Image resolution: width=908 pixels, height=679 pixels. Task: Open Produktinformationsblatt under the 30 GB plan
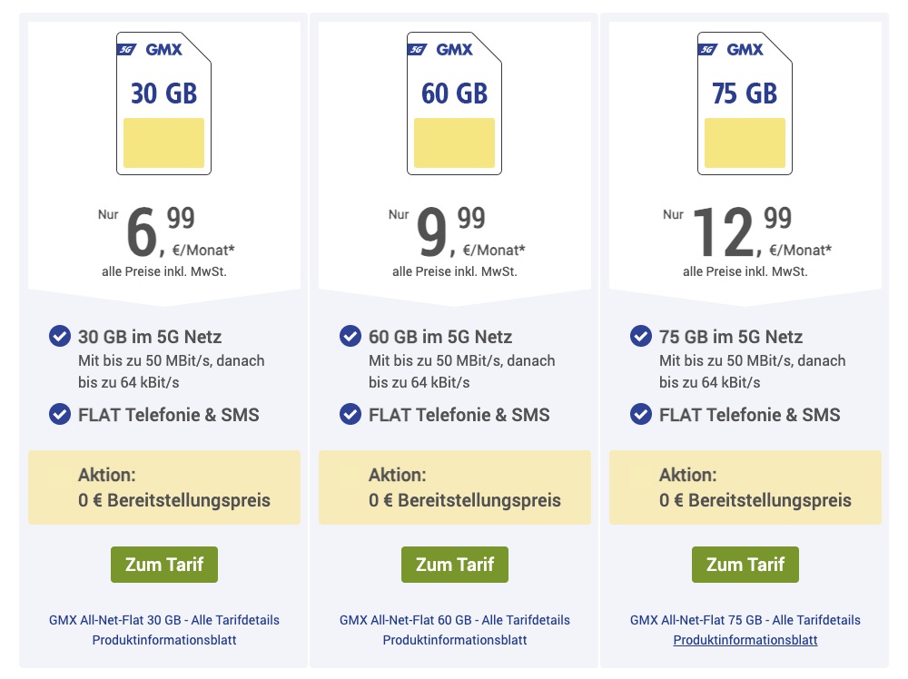163,640
